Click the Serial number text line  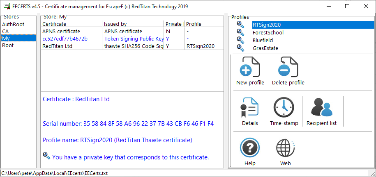(128, 124)
